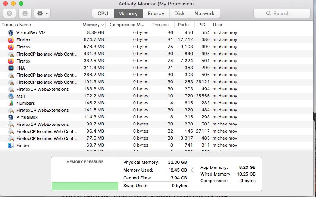The height and width of the screenshot is (197, 316).
Task: Click the FirefoxCP WebExtensions icon for PID 484
Action: tap(11, 110)
